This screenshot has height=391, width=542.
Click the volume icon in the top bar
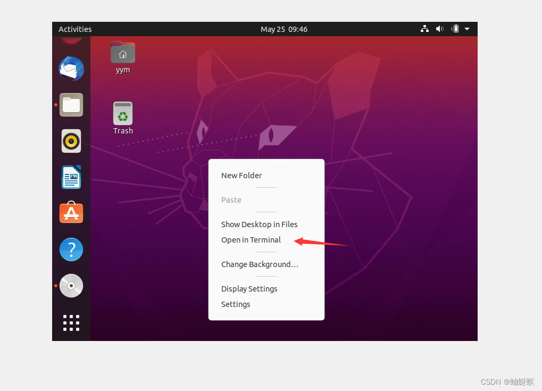[439, 29]
